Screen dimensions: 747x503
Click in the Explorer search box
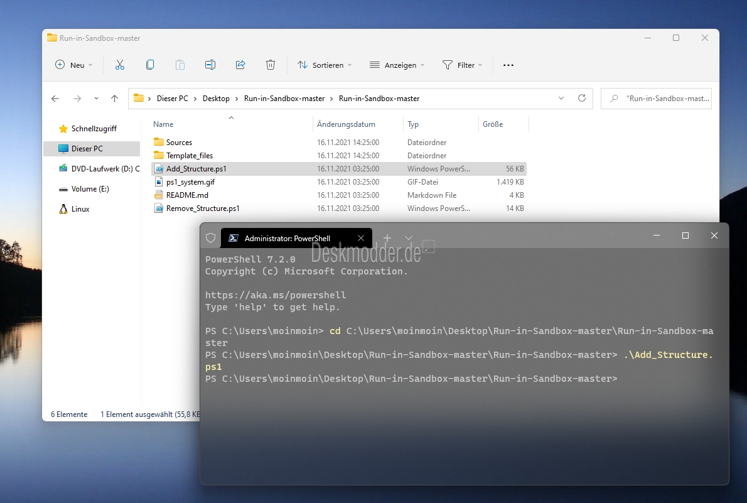(656, 98)
